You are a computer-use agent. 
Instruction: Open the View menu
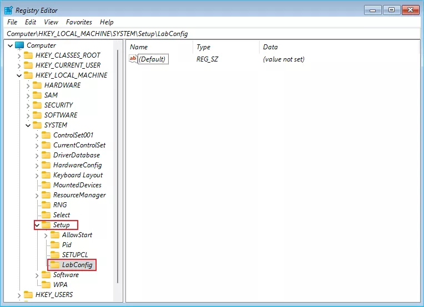point(51,22)
